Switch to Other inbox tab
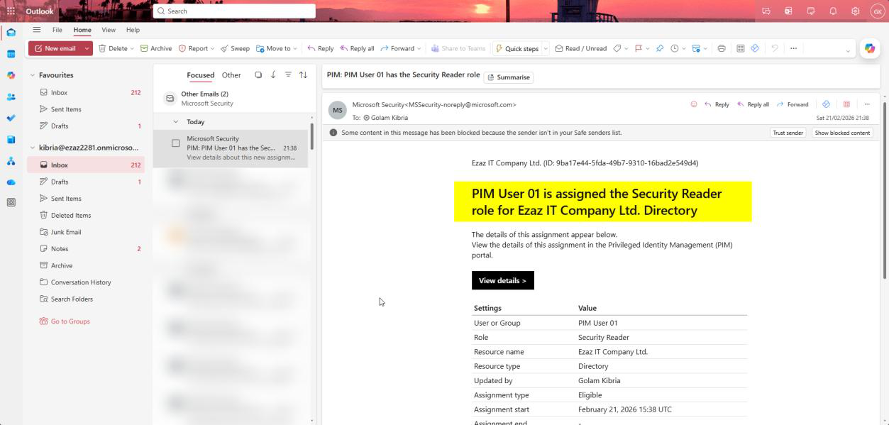Image resolution: width=889 pixels, height=425 pixels. coord(231,74)
